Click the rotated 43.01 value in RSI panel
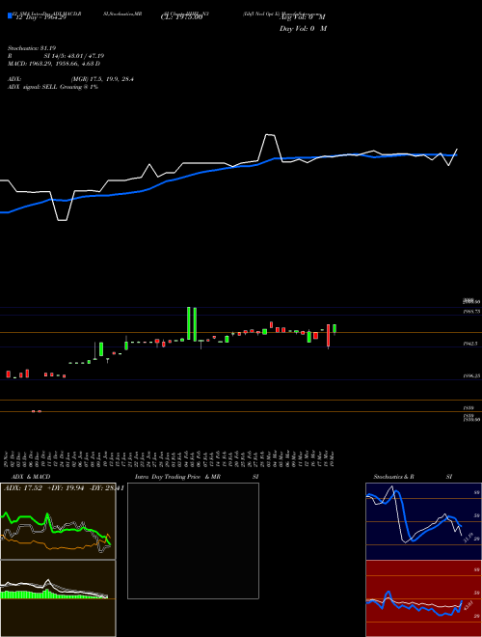 tap(467, 605)
